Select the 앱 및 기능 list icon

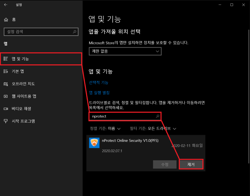[6, 58]
